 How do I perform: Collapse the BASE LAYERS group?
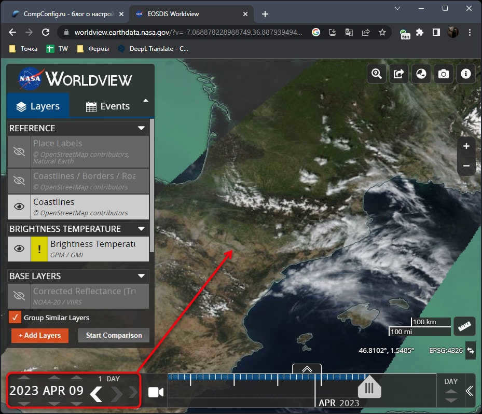click(x=141, y=276)
